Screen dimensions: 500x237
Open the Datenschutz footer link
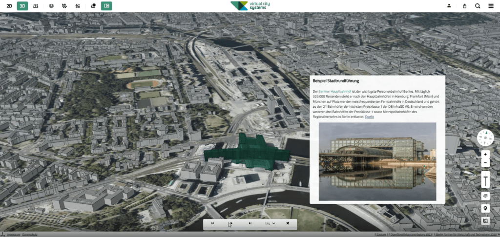click(30, 235)
